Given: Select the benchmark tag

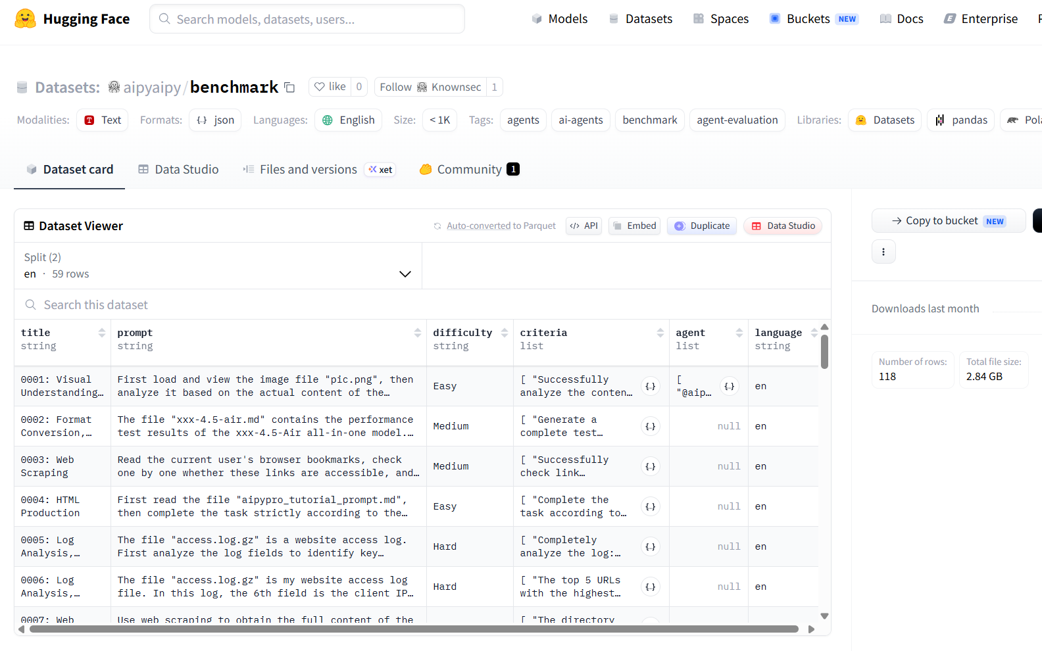Looking at the screenshot, I should click(x=650, y=120).
